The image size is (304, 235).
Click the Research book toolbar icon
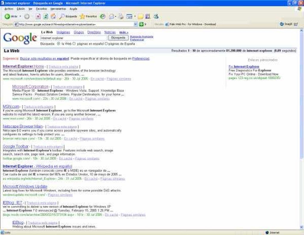coord(148,16)
